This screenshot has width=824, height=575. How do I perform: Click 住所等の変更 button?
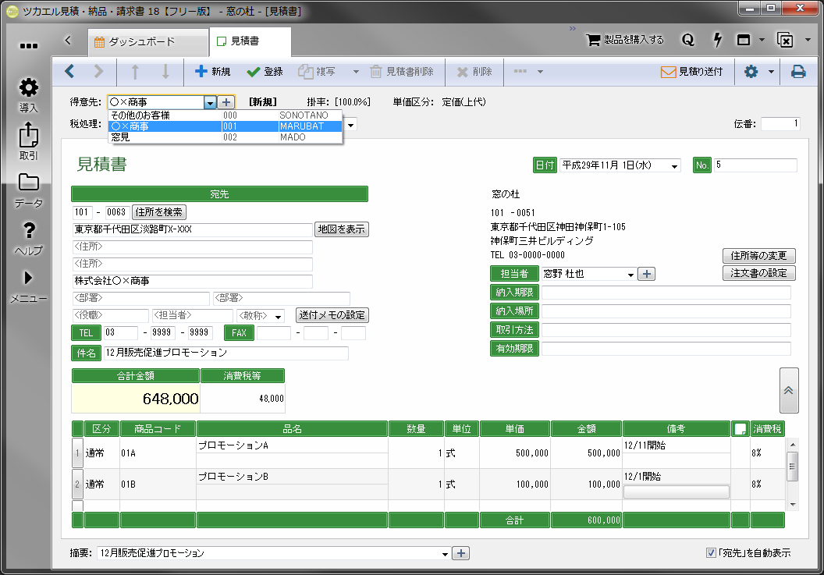pyautogui.click(x=758, y=255)
